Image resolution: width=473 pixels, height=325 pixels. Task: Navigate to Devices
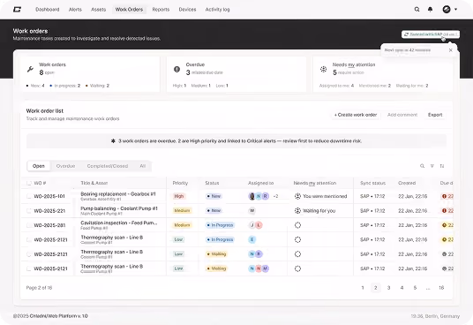click(x=187, y=10)
